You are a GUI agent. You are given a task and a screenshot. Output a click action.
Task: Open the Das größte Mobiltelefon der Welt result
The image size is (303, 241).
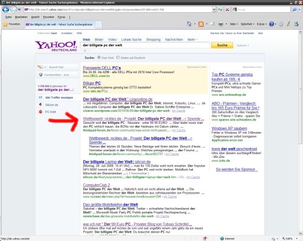110,205
